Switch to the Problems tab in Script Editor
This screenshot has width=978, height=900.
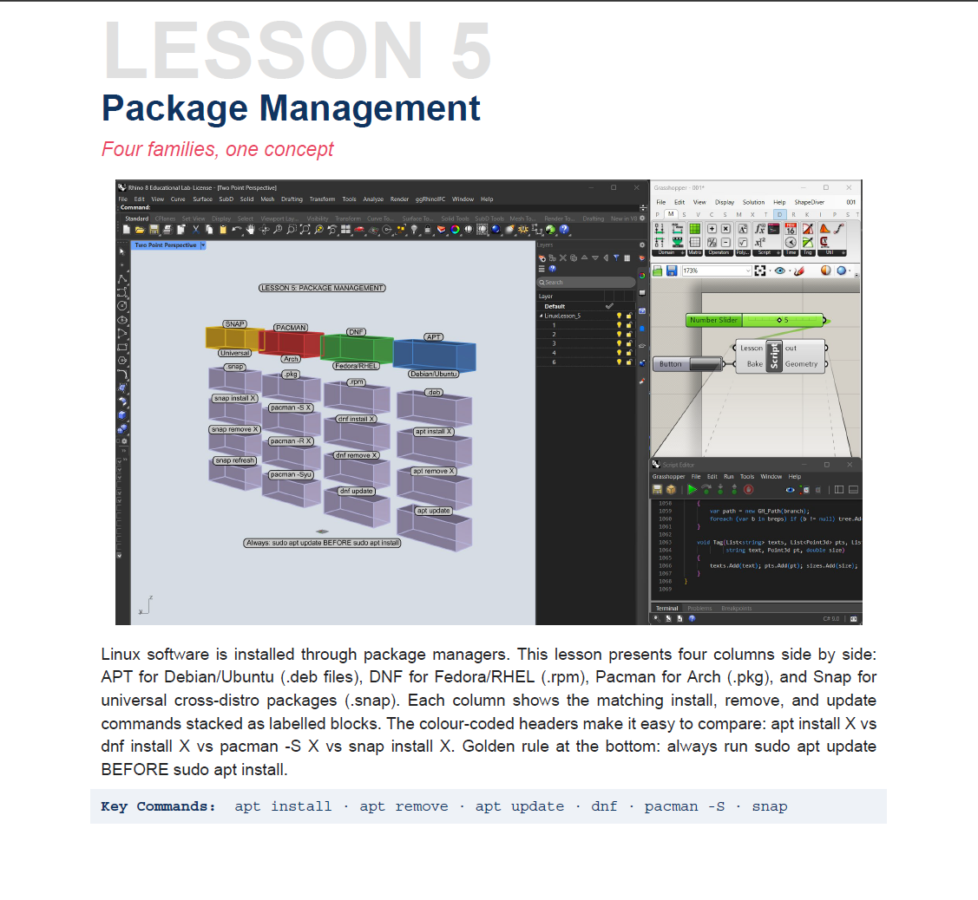[x=699, y=608]
